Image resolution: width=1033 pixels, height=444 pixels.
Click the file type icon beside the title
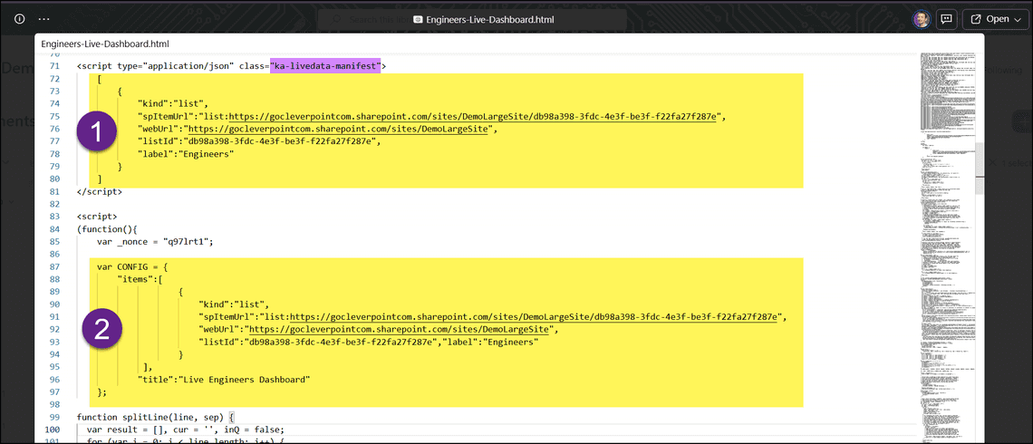(x=417, y=20)
